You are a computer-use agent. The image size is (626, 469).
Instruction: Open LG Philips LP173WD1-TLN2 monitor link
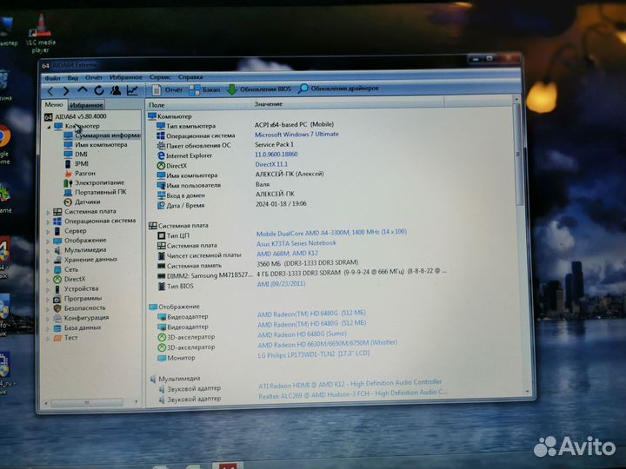[314, 354]
